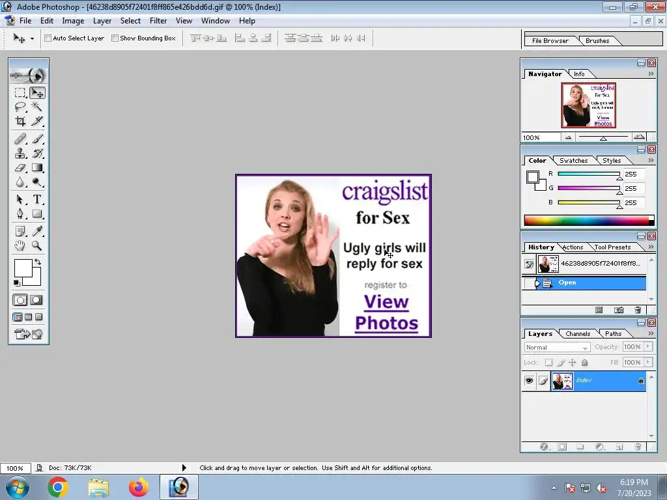Screen dimensions: 667x500
Task: Switch to Standard editing mode
Action: tap(20, 300)
